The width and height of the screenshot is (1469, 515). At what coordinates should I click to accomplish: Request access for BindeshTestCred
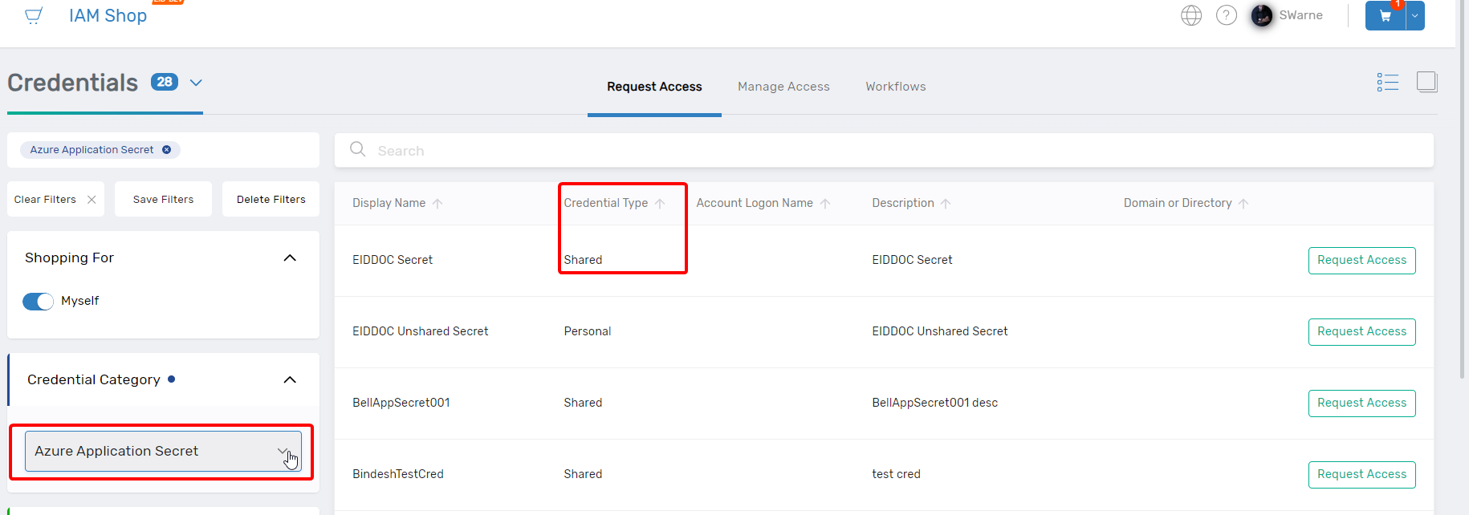tap(1361, 474)
